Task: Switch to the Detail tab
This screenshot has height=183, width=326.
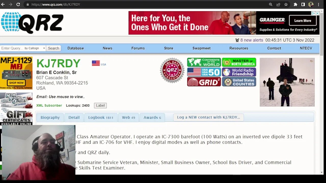Action: 74,117
